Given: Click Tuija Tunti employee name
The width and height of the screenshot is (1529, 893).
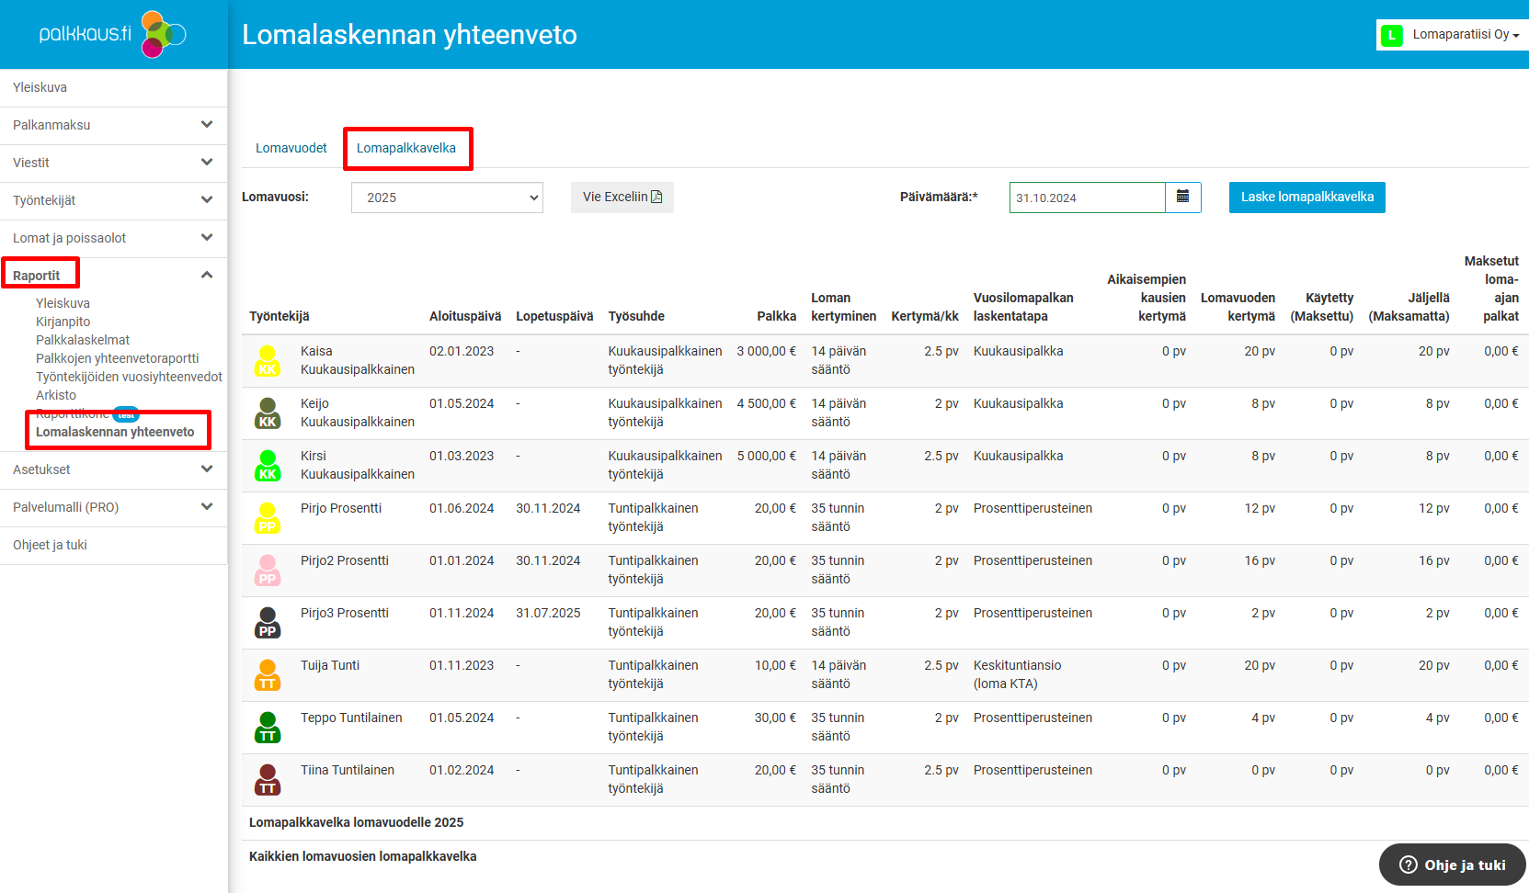Looking at the screenshot, I should coord(330,665).
